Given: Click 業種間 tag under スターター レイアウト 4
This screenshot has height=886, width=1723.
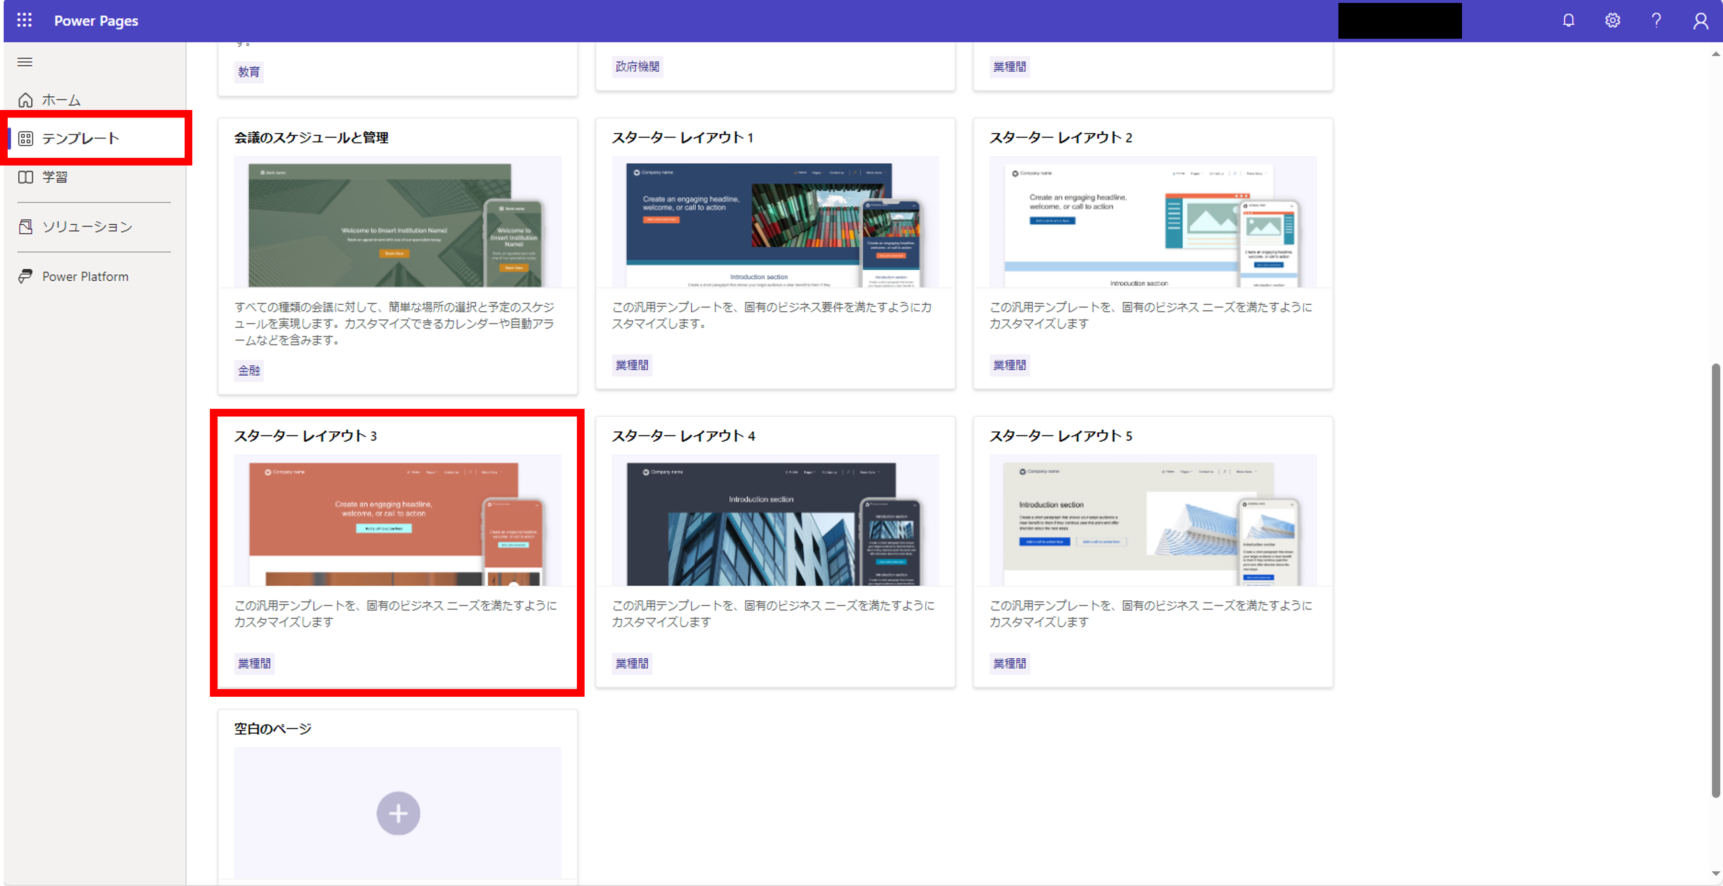Looking at the screenshot, I should 632,663.
